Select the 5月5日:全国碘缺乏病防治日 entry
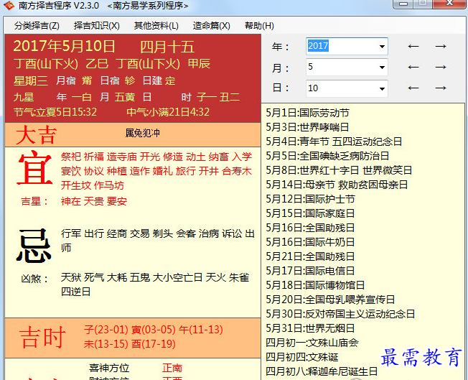The height and width of the screenshot is (380, 468). [327, 156]
